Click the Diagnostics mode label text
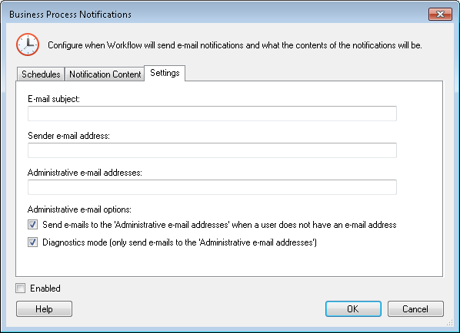460x333 pixels. (179, 242)
